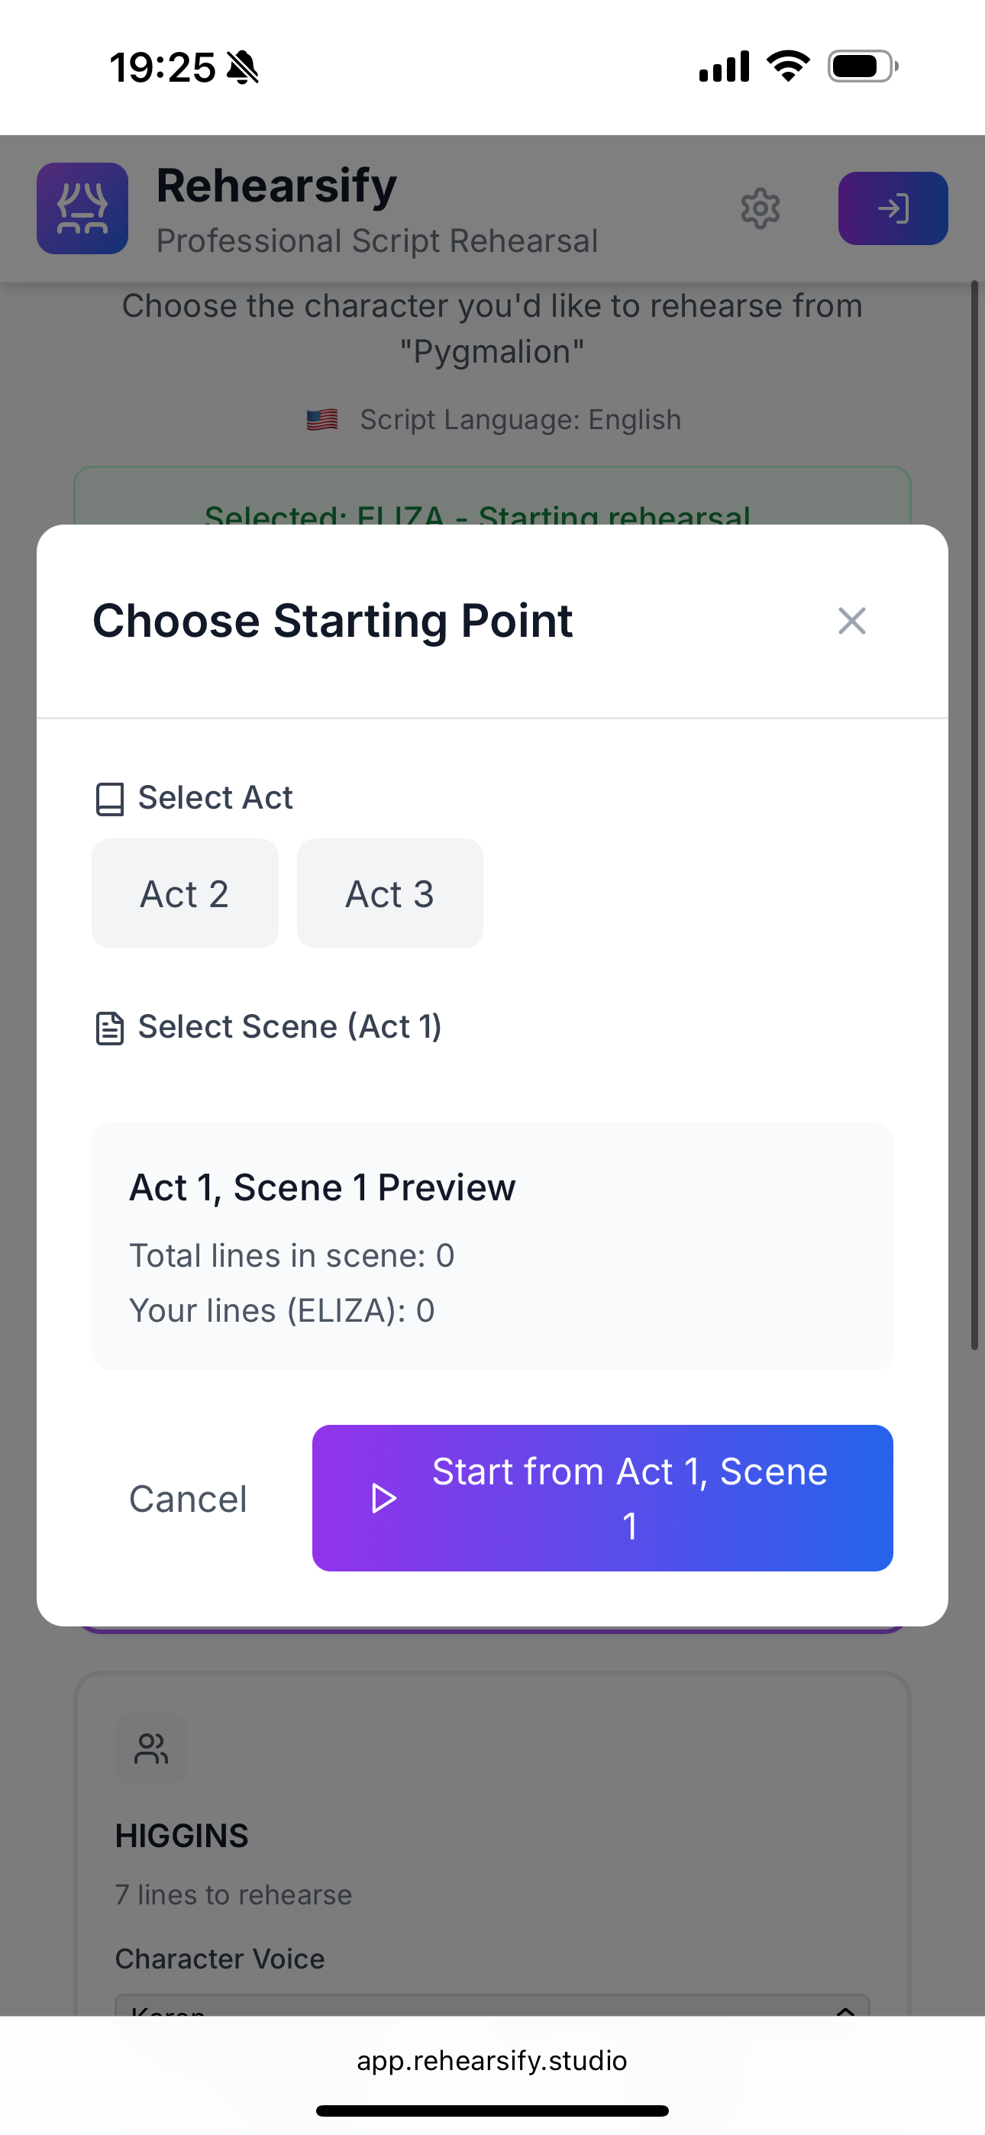Select Act 3
985x2135 pixels.
tap(389, 893)
